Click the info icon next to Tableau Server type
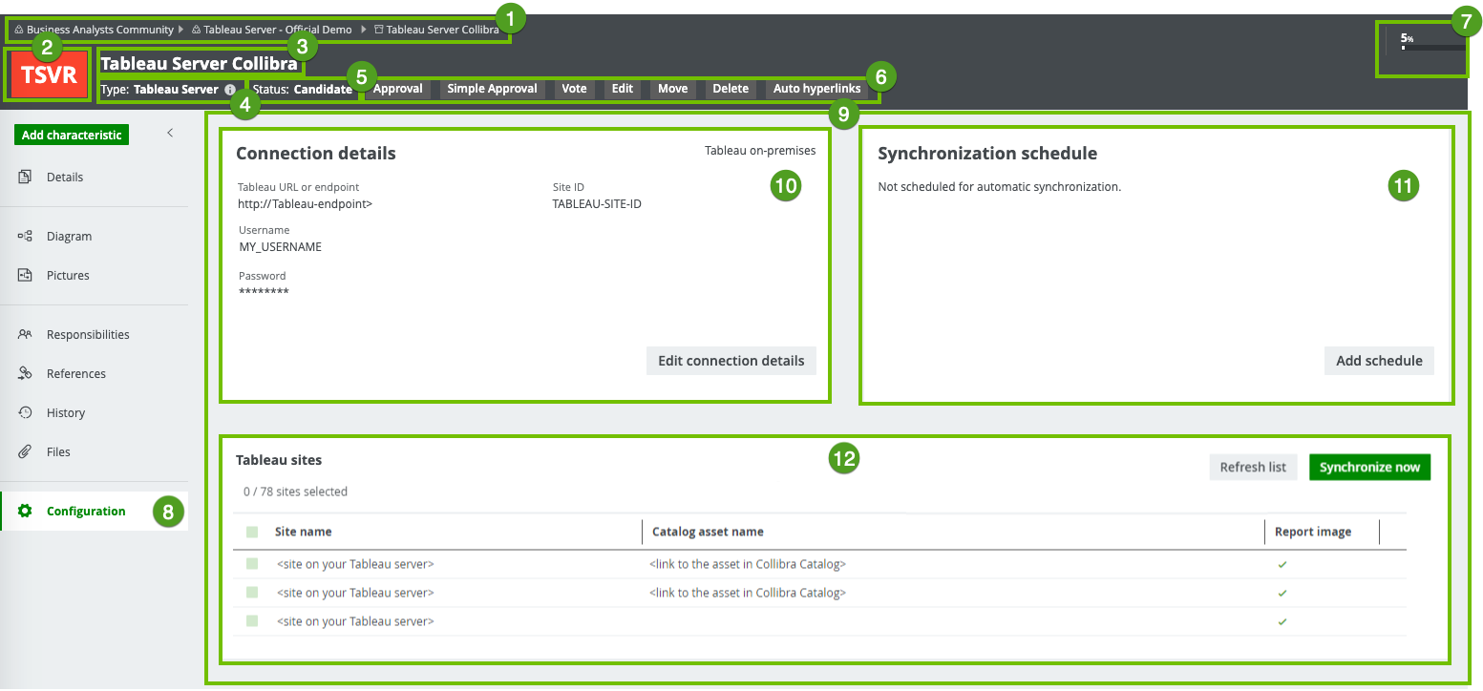Image resolution: width=1483 pixels, height=691 pixels. click(x=230, y=89)
